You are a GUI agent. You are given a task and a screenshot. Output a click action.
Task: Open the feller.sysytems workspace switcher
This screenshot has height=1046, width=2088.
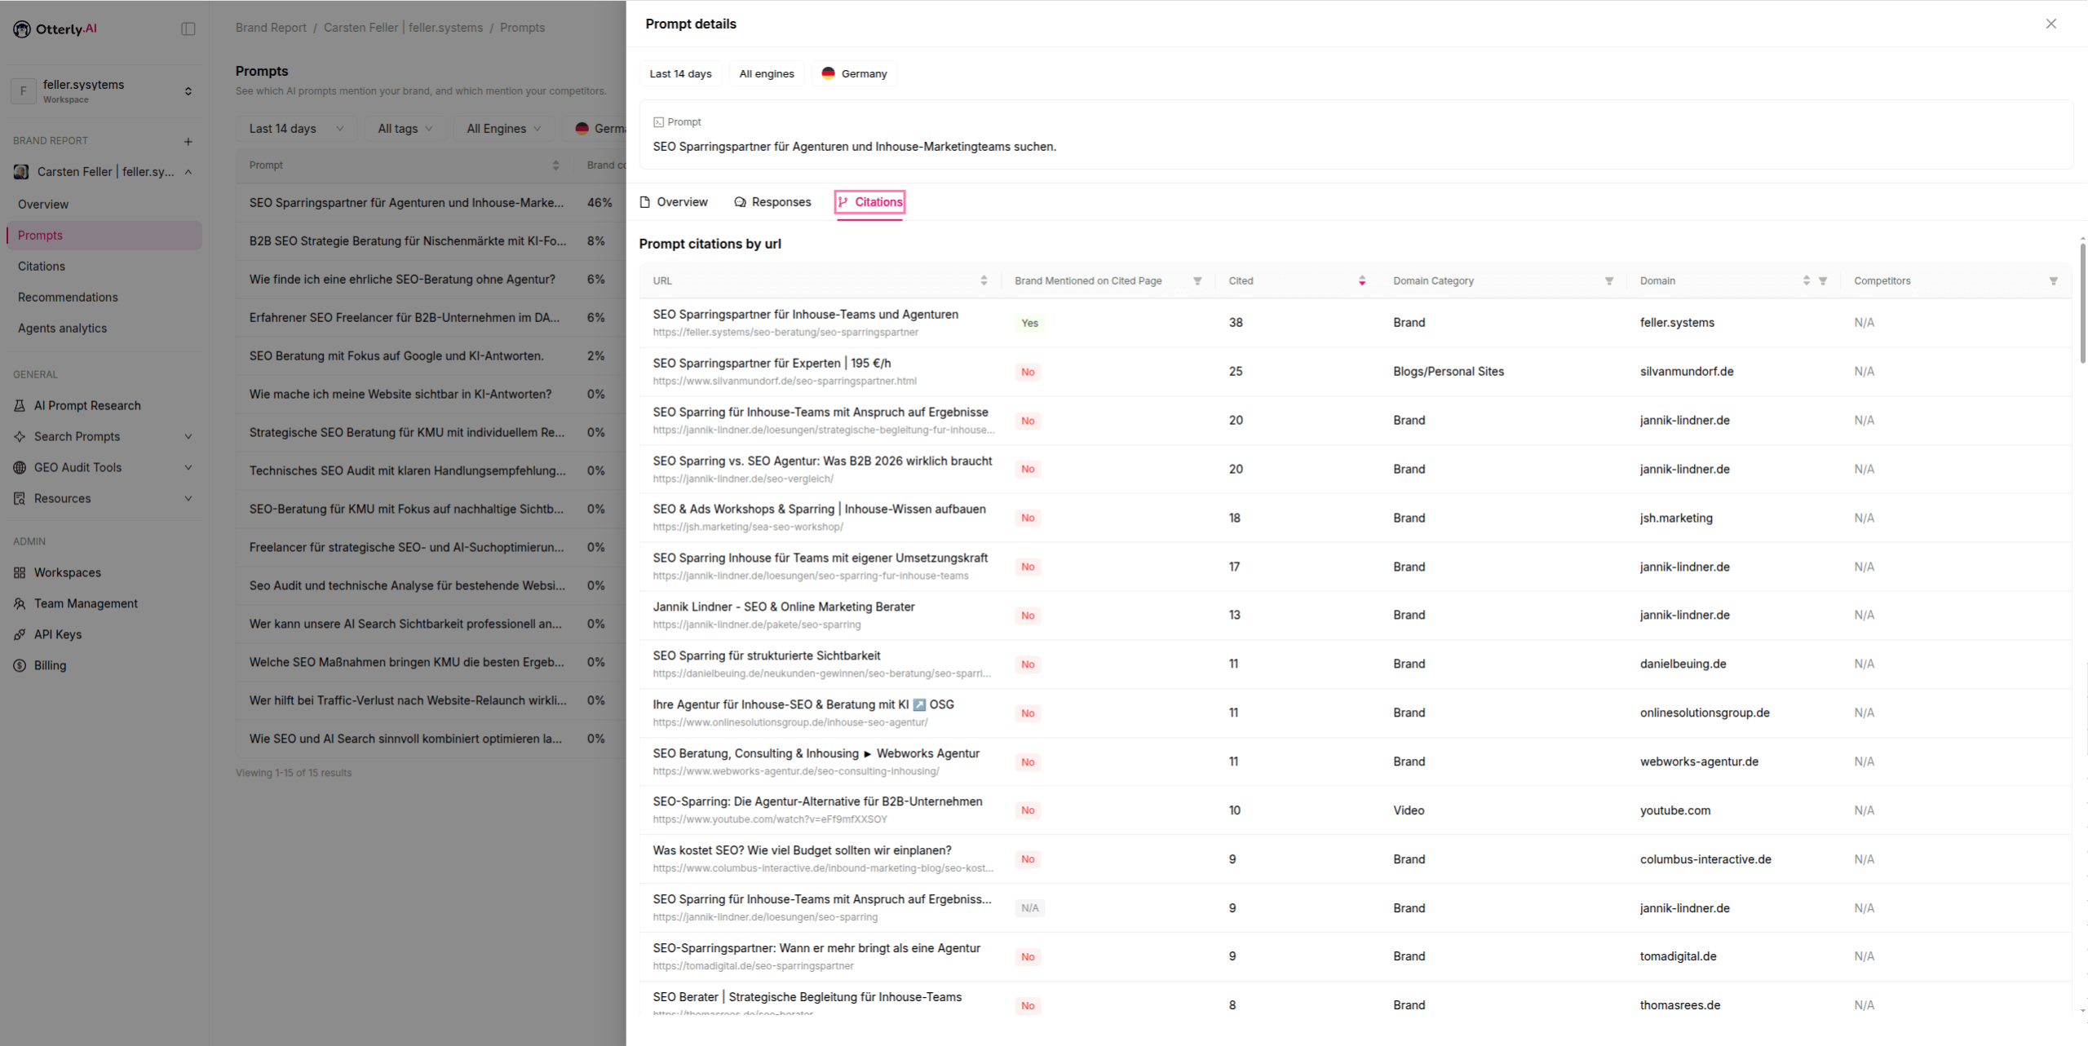[104, 91]
